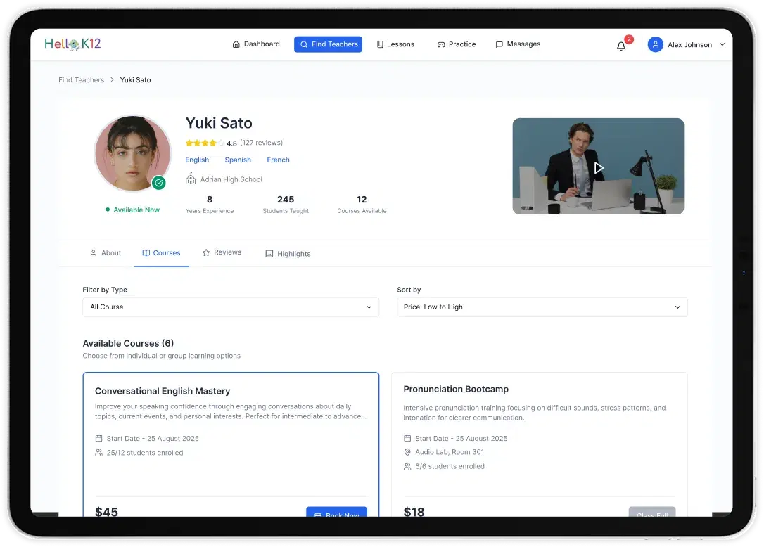Image resolution: width=764 pixels, height=547 pixels.
Task: Open the Lessons page
Action: (x=395, y=44)
